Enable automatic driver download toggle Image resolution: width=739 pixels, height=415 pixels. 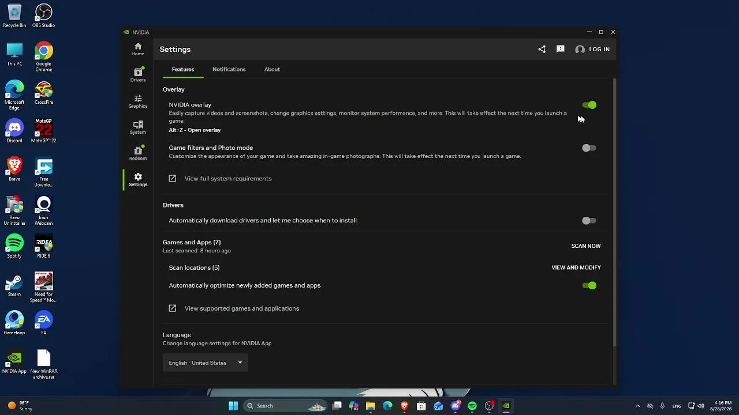(589, 221)
